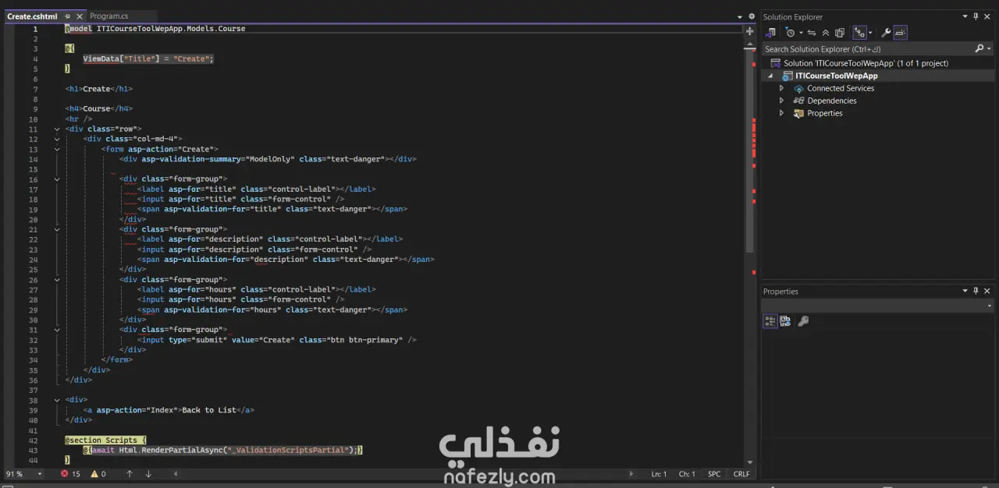Collapse the col-md-4 div block
Screen dimensions: 999x488
56,139
